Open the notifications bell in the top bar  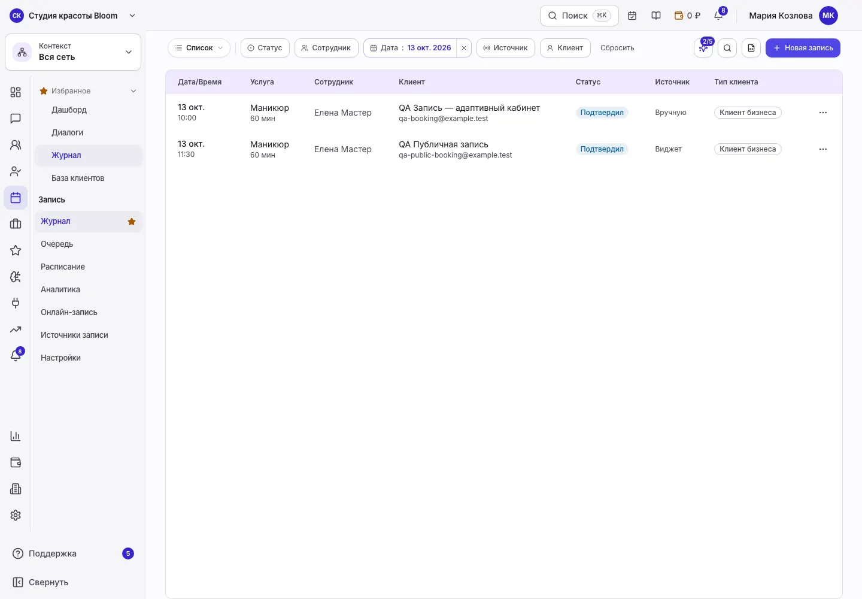point(719,16)
